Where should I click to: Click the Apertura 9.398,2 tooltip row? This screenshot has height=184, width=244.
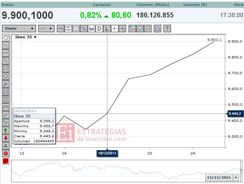34,121
